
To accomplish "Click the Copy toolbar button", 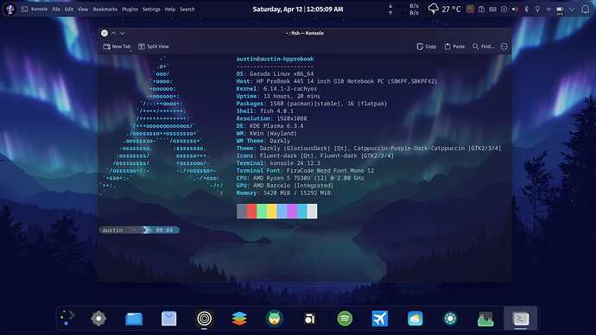I will click(x=427, y=47).
